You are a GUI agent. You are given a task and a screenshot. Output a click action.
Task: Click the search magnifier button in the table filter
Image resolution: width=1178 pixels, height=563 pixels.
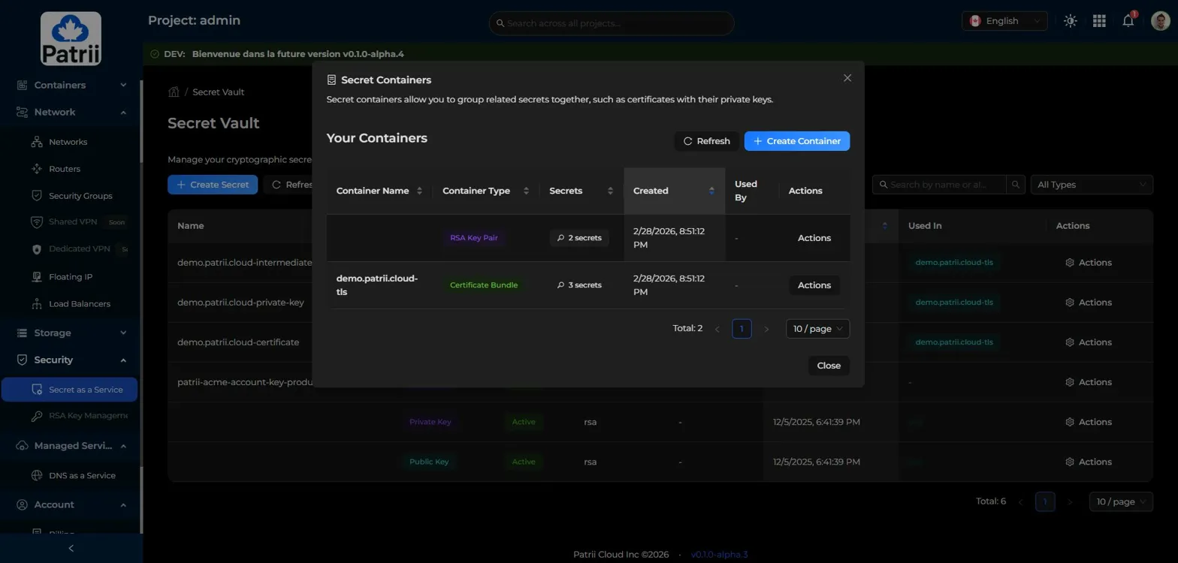pyautogui.click(x=1016, y=185)
